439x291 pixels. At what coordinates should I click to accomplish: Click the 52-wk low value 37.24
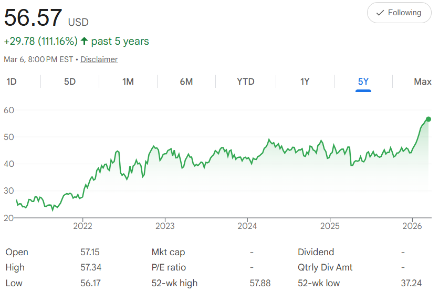[411, 283]
